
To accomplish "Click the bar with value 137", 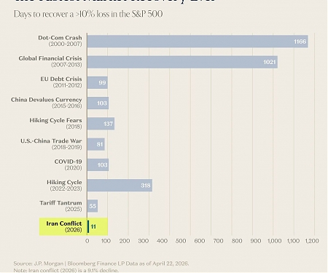I will pyautogui.click(x=101, y=124).
